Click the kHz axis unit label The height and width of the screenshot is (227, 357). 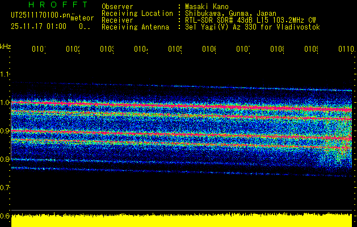click(x=6, y=47)
